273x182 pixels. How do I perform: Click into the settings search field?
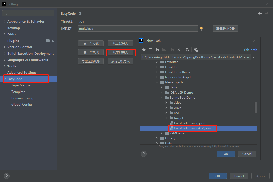pos(28,13)
